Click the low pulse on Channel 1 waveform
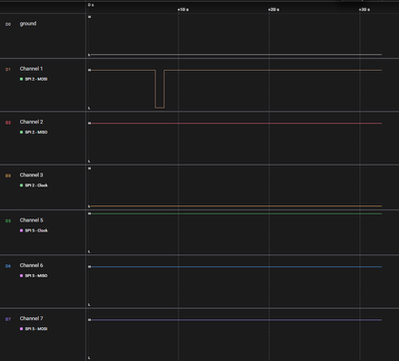 tap(160, 89)
